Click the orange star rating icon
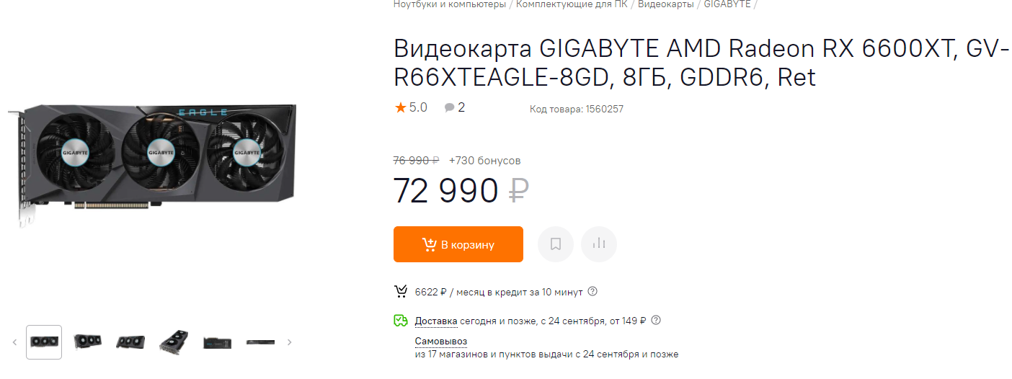The image size is (1012, 379). 400,107
